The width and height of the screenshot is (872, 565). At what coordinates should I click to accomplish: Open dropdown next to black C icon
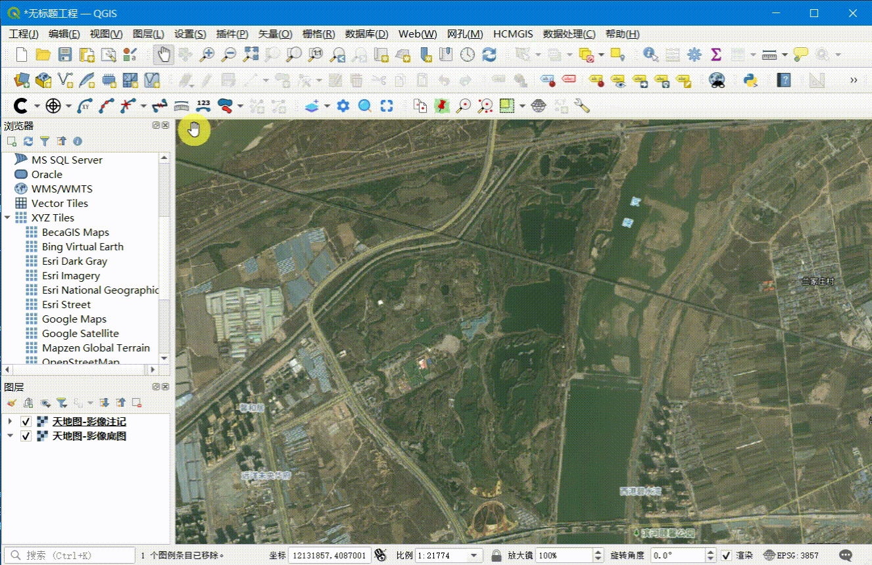tap(37, 106)
